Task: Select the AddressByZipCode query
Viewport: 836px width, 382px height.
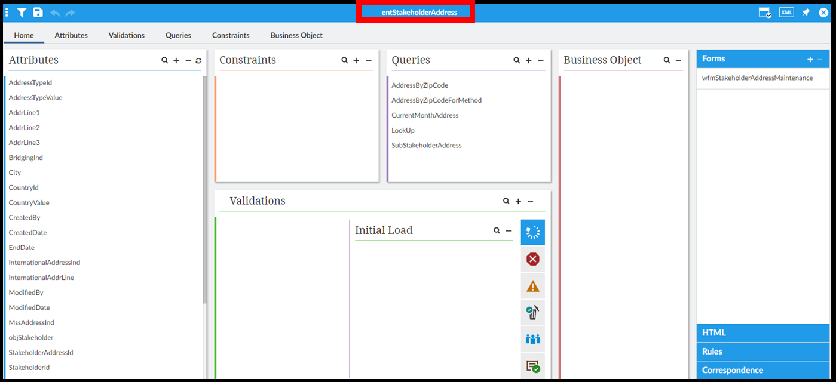Action: click(419, 85)
